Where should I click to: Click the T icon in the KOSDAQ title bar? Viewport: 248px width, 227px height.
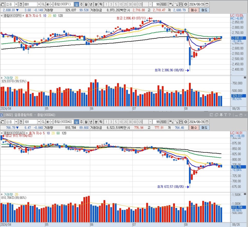click(226, 115)
